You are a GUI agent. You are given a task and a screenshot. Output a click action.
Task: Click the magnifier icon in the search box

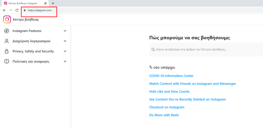pyautogui.click(x=153, y=50)
